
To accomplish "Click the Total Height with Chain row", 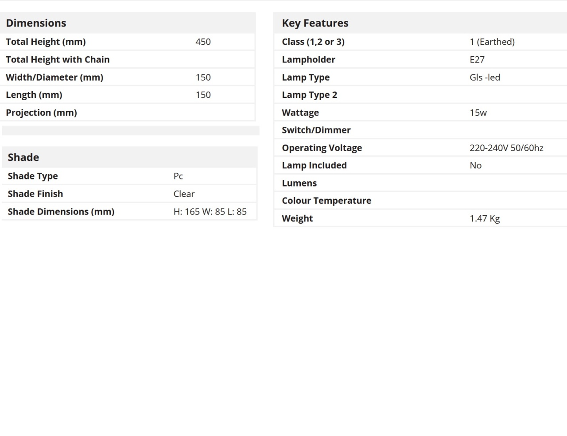I will pos(128,59).
